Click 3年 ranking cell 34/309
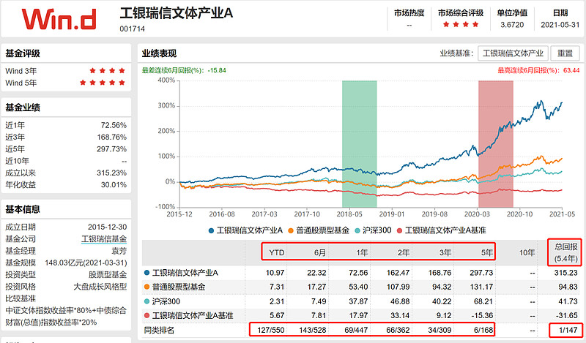This screenshot has width=586, height=343. tap(439, 331)
